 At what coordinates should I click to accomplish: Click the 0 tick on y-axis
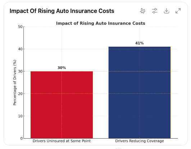22,139
